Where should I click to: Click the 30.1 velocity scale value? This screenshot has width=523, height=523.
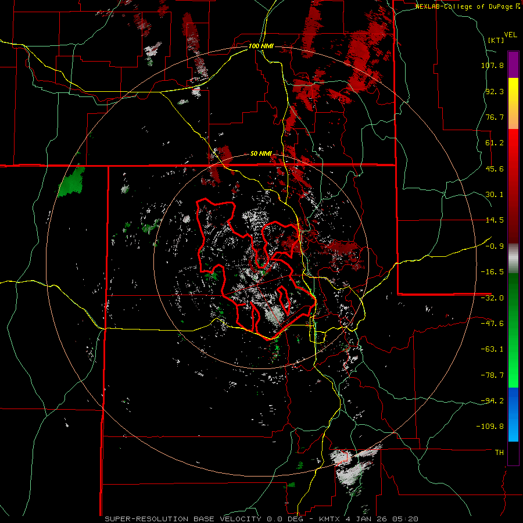coord(495,195)
